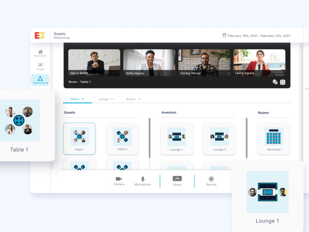Select the Networking sidebar item

pos(40,80)
